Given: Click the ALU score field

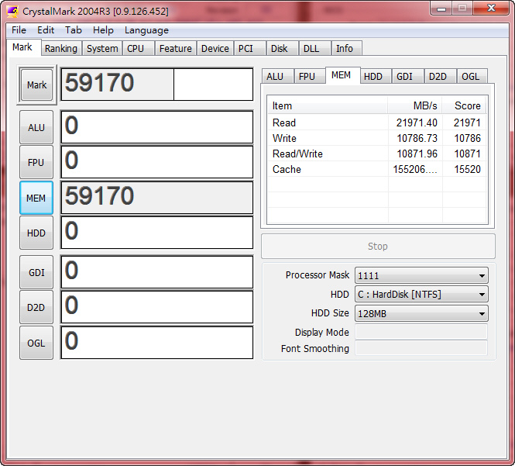Looking at the screenshot, I should coord(157,127).
